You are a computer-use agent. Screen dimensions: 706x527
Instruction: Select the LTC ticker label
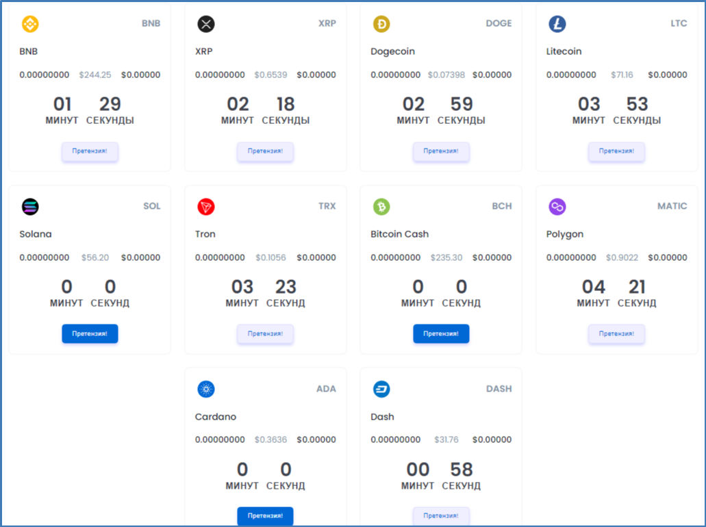coord(679,23)
